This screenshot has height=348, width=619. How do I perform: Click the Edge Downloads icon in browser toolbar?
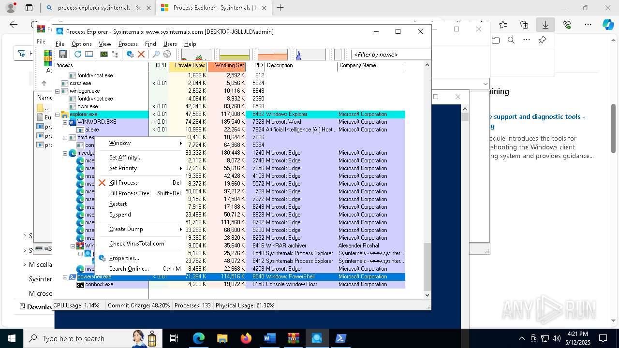[545, 25]
